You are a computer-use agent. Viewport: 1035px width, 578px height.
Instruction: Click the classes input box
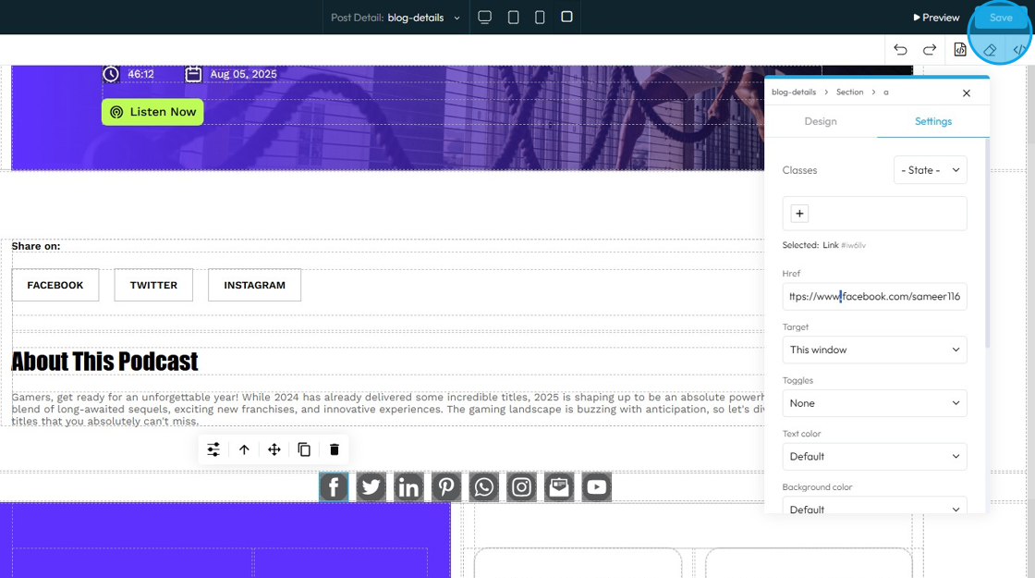(x=874, y=214)
